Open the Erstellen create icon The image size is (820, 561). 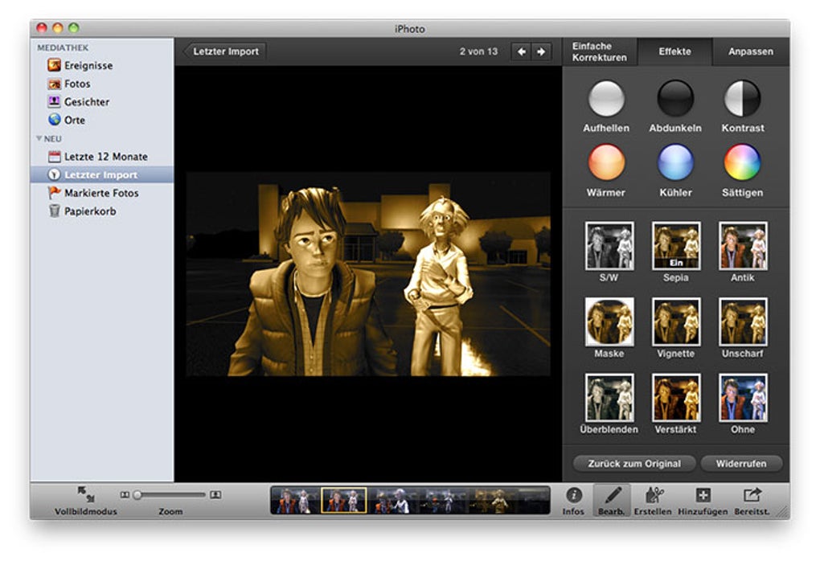(654, 495)
